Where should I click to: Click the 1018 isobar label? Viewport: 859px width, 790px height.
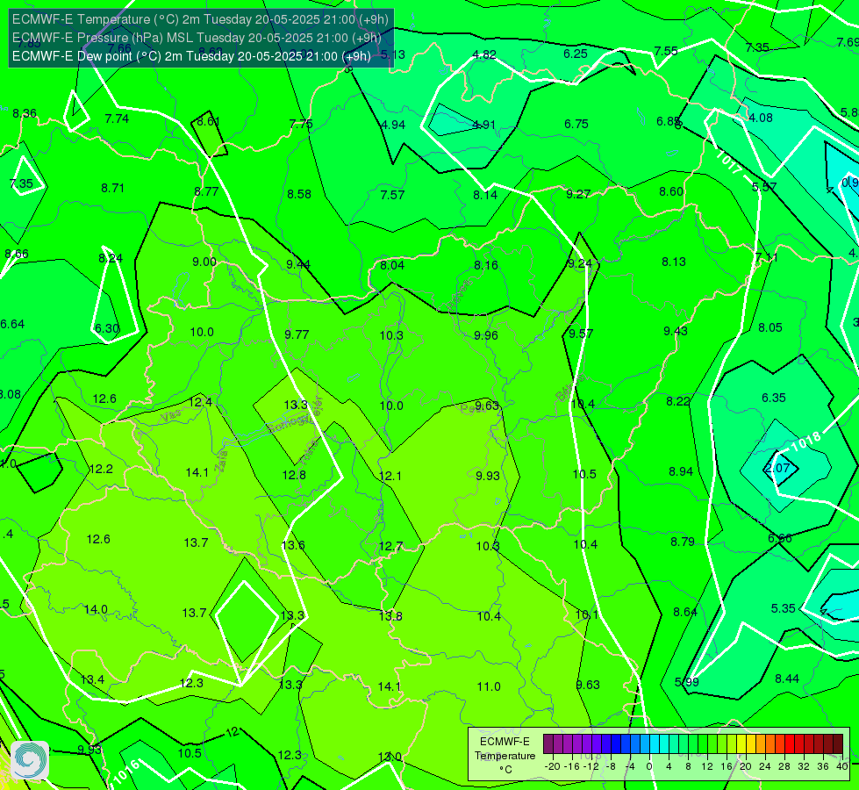coord(805,441)
